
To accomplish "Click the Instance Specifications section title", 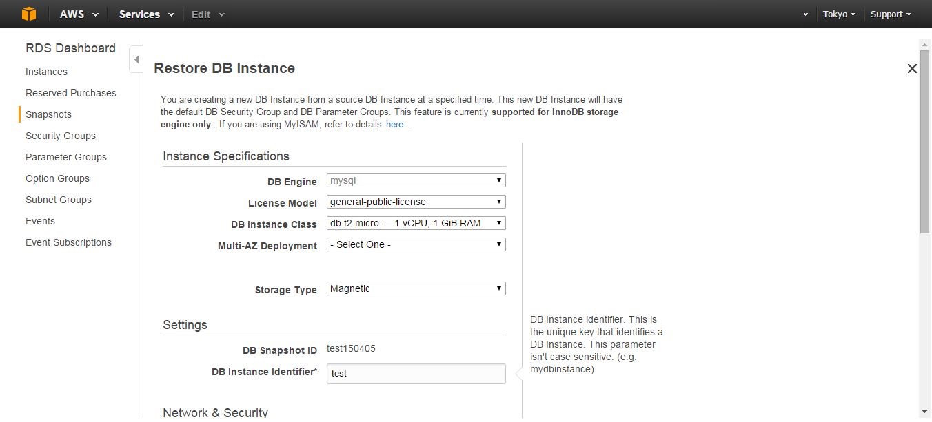I will click(x=226, y=156).
